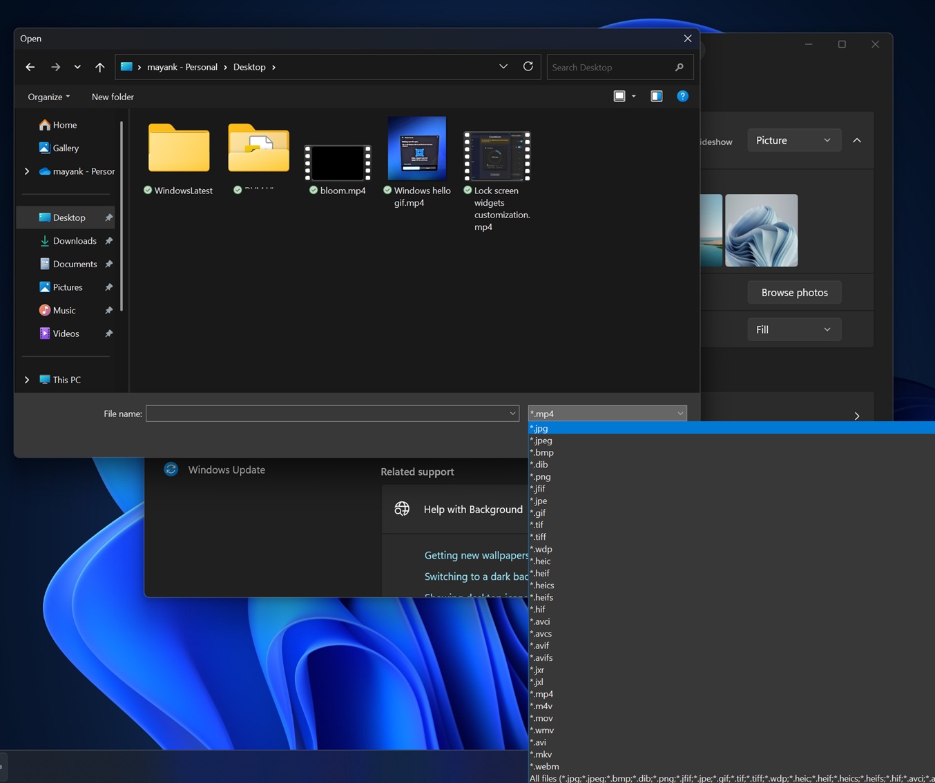Click the Browse photos button
The width and height of the screenshot is (935, 783).
[794, 293]
